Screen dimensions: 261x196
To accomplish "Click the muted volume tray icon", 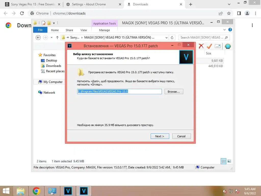I will [x=225, y=191].
